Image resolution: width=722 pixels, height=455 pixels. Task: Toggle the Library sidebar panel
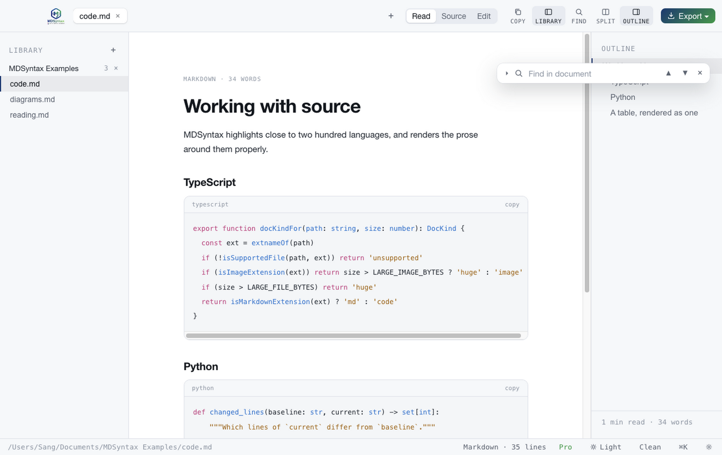[x=548, y=16]
